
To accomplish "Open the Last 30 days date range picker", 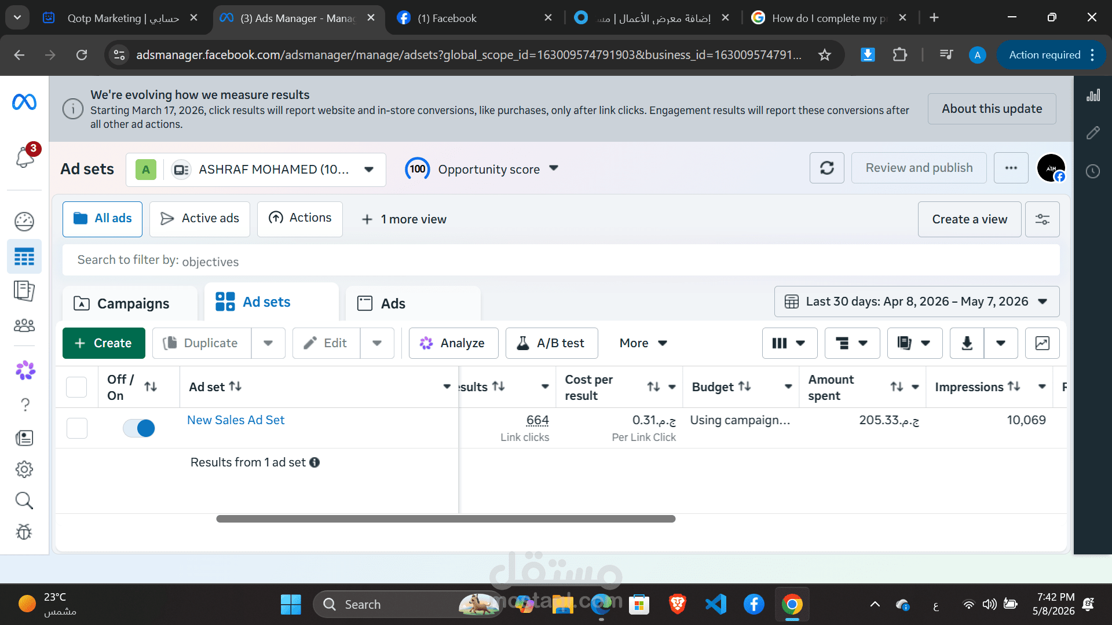I will 917,302.
